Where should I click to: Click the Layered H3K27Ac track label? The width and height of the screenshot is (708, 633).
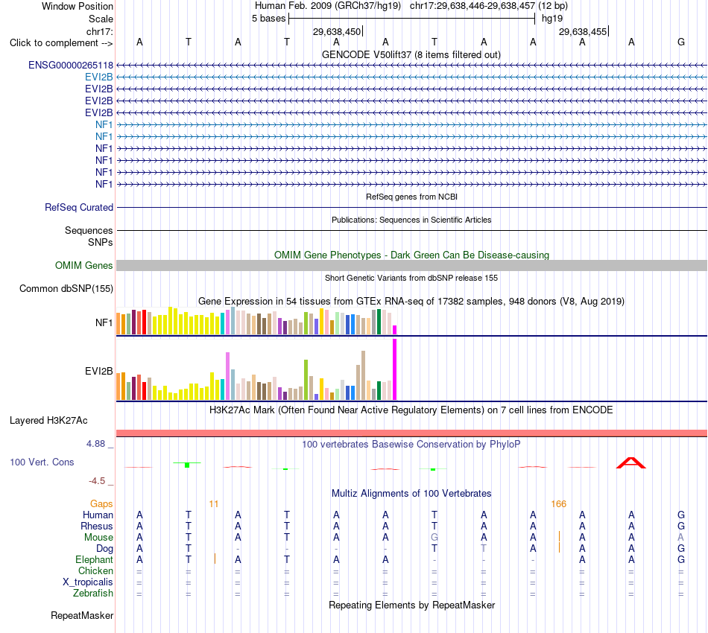[48, 421]
